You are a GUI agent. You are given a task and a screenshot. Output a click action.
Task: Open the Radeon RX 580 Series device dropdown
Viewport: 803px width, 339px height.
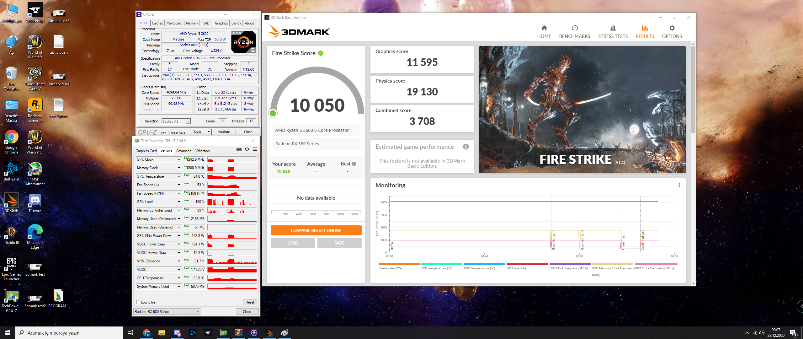coord(167,312)
